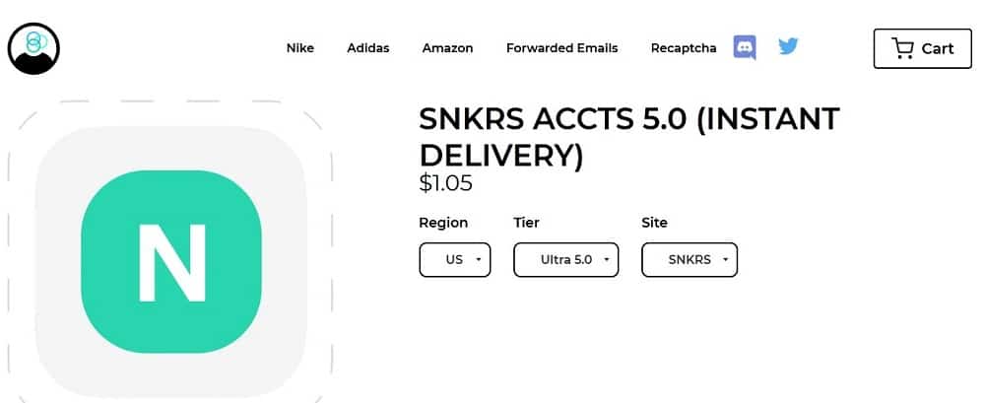
Task: Open the Tier dropdown showing Ultra 5.0
Action: [566, 260]
